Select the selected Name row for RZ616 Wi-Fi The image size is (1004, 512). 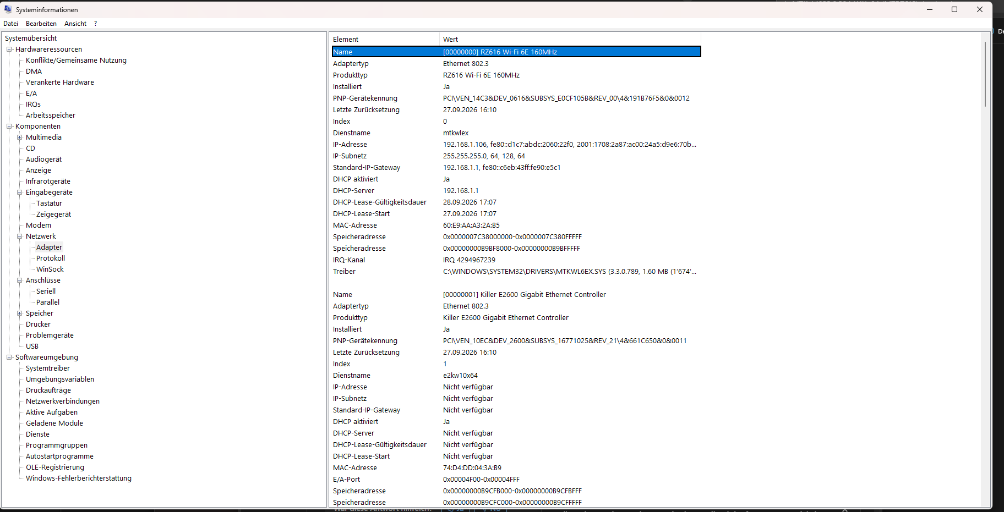click(x=516, y=52)
